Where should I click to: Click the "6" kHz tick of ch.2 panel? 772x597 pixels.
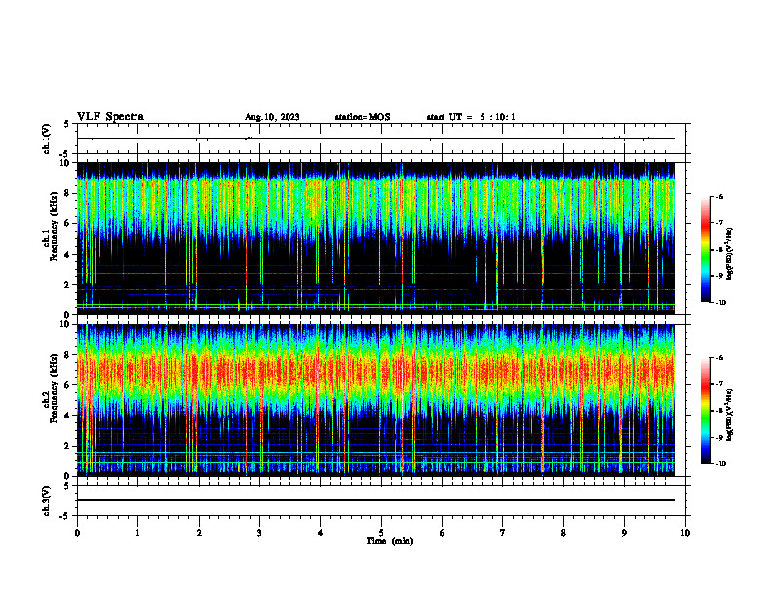pyautogui.click(x=67, y=385)
